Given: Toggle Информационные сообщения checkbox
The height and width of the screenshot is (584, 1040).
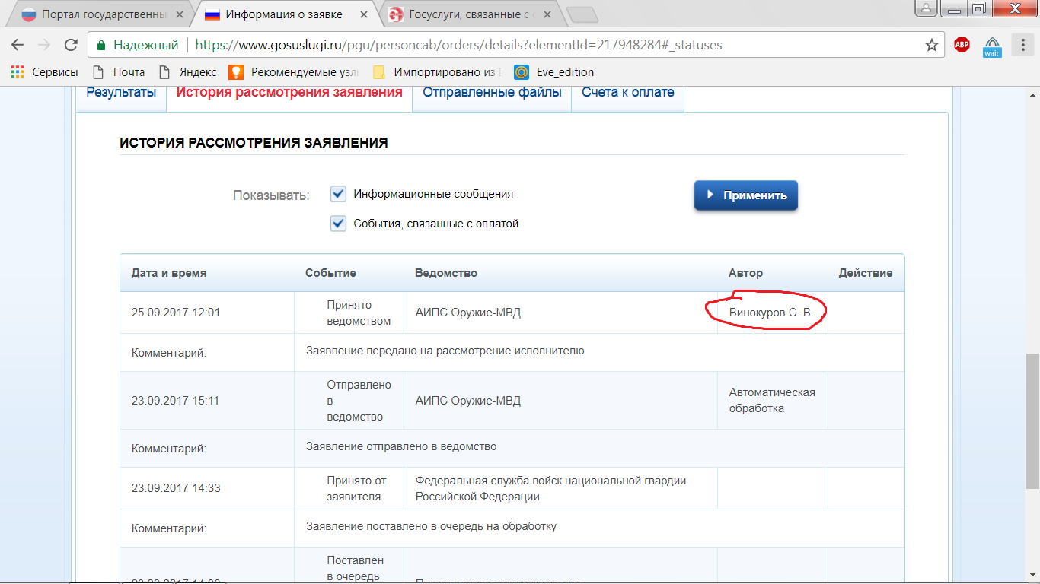Looking at the screenshot, I should pyautogui.click(x=338, y=194).
